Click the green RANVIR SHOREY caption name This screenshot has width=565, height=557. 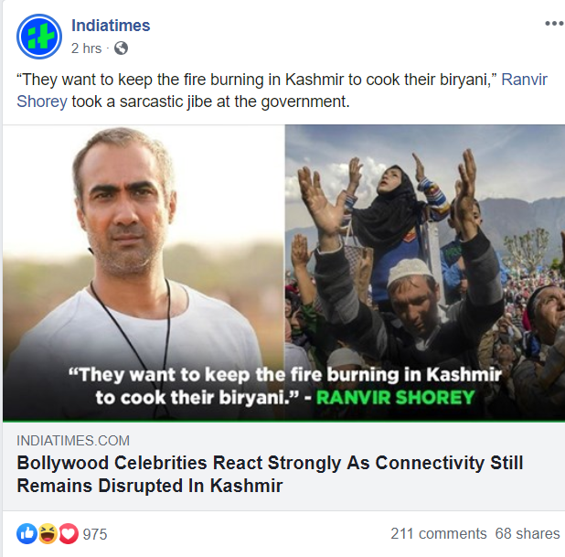[396, 397]
